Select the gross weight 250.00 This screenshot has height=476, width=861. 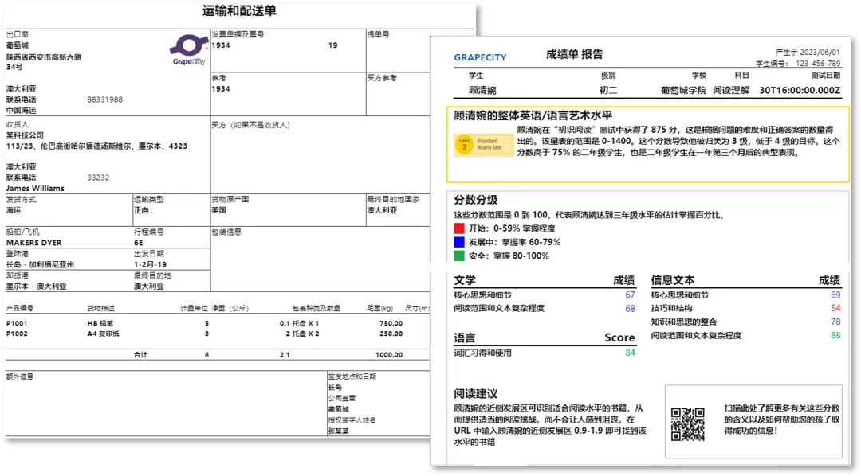(391, 334)
